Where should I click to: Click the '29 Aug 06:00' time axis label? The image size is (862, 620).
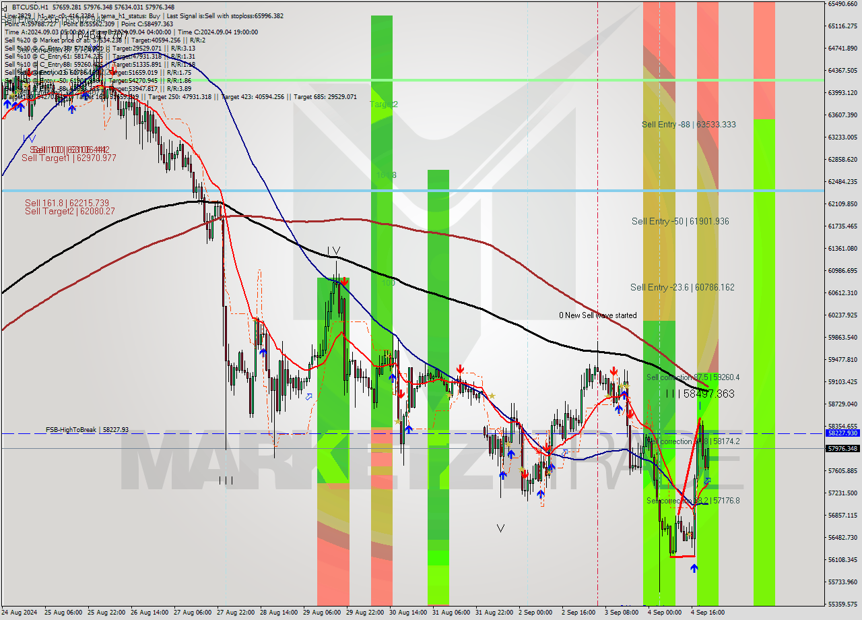pyautogui.click(x=322, y=613)
